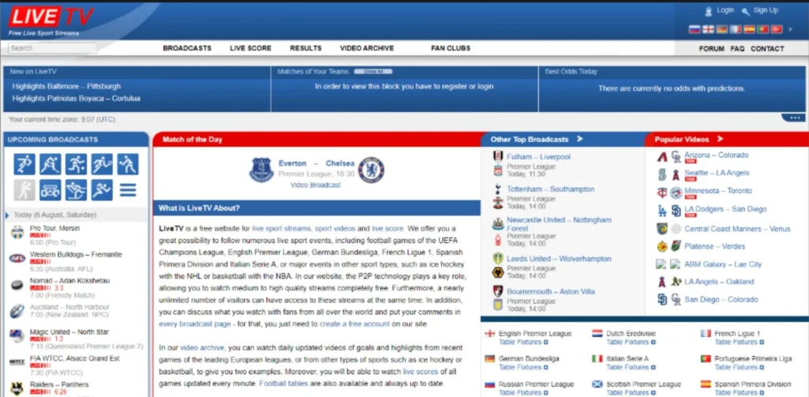Screen dimensions: 809x397
Task: Switch language with the French flag
Action: click(736, 29)
